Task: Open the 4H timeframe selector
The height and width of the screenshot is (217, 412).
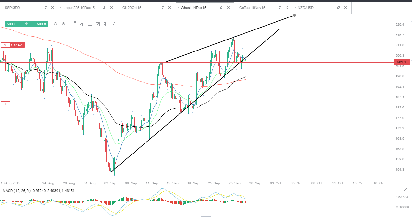Action: click(73, 24)
